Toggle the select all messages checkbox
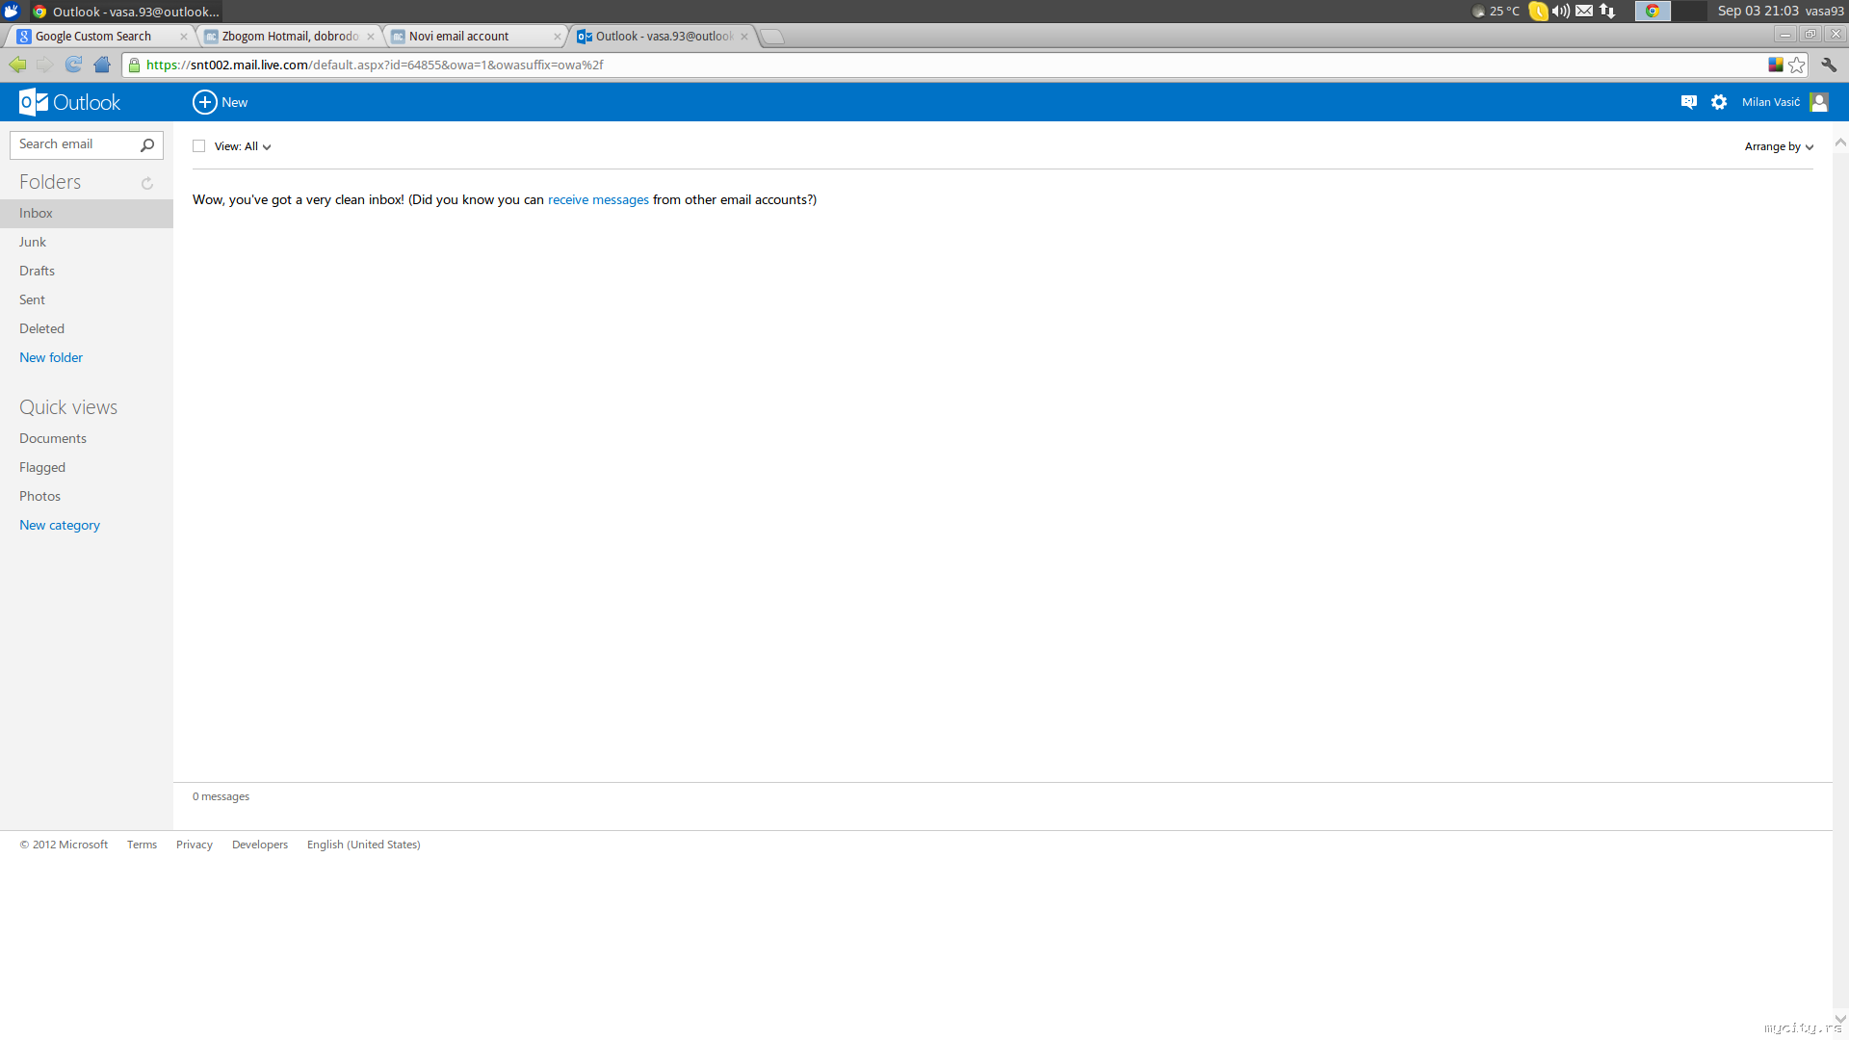 coord(199,146)
